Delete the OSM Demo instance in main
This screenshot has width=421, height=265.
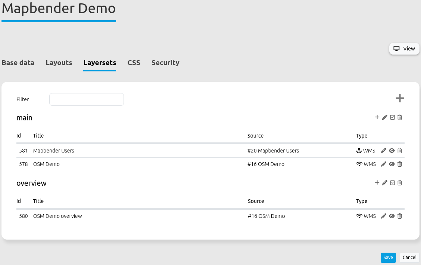[x=400, y=164]
